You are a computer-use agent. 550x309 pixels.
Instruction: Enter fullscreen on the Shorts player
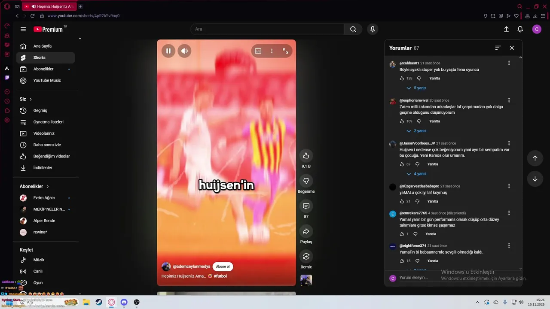(285, 51)
